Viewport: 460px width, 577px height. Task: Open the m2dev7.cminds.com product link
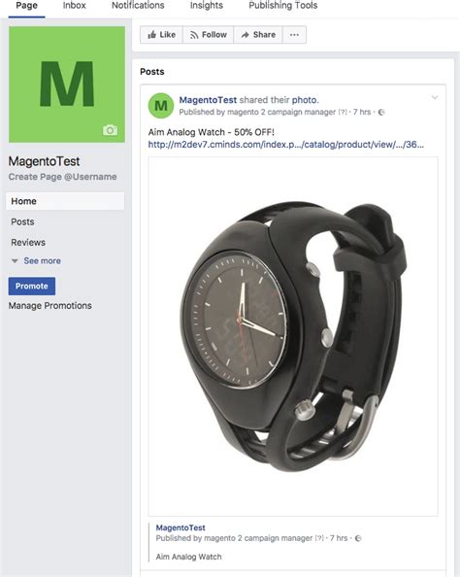(285, 144)
